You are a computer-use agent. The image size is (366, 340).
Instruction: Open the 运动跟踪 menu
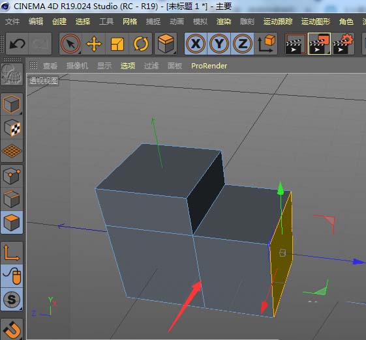coord(278,21)
